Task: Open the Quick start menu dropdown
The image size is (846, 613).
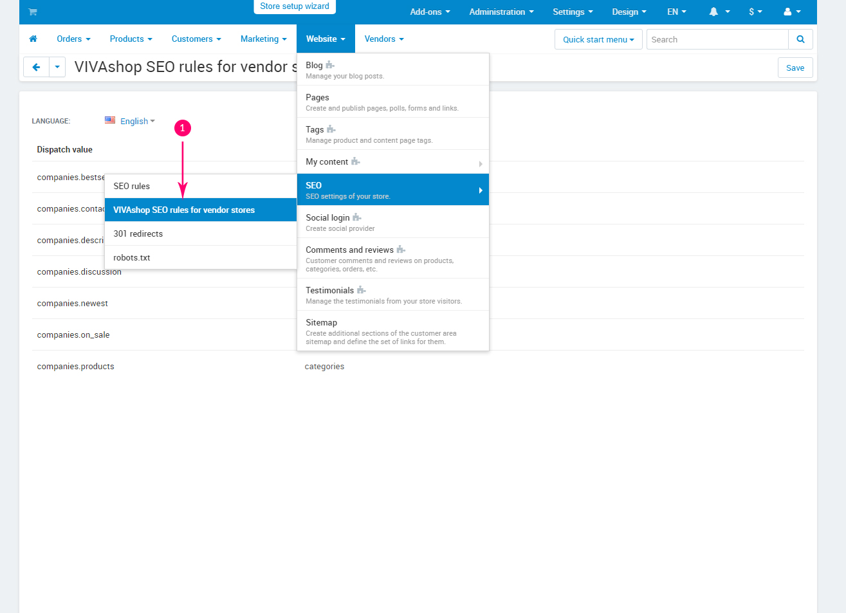Action: [x=598, y=39]
